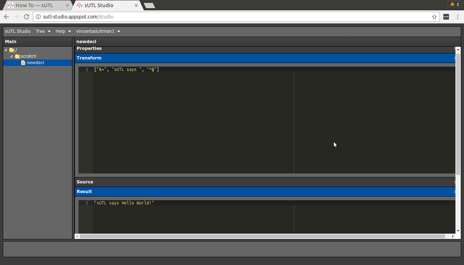Collapse the scratch folder node
The image size is (464, 265).
pyautogui.click(x=11, y=56)
